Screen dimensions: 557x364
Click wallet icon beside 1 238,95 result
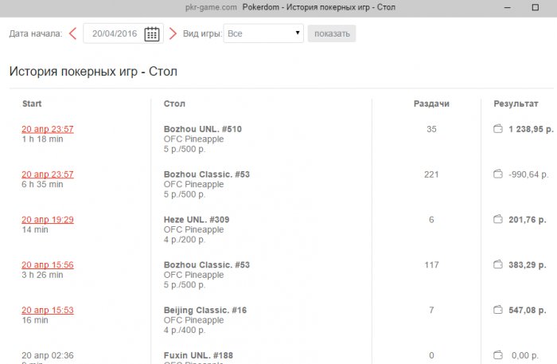[x=498, y=129]
